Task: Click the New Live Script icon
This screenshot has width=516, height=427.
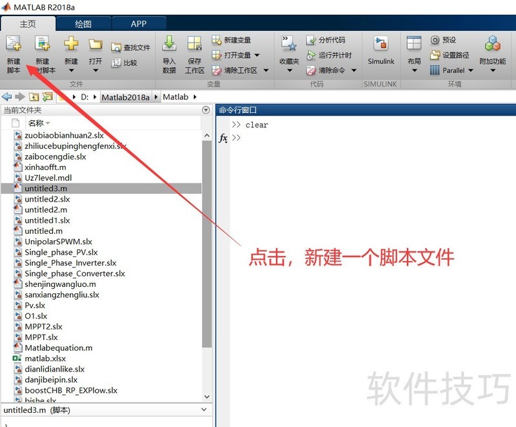Action: pos(43,43)
